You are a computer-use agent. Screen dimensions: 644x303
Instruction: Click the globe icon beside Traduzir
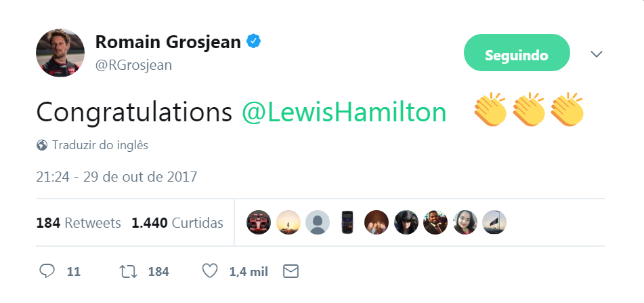tap(42, 145)
